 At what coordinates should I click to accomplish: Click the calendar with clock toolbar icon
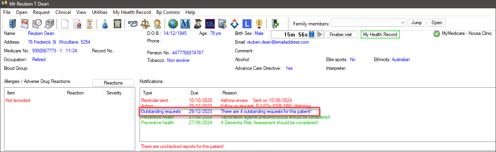click(37, 23)
